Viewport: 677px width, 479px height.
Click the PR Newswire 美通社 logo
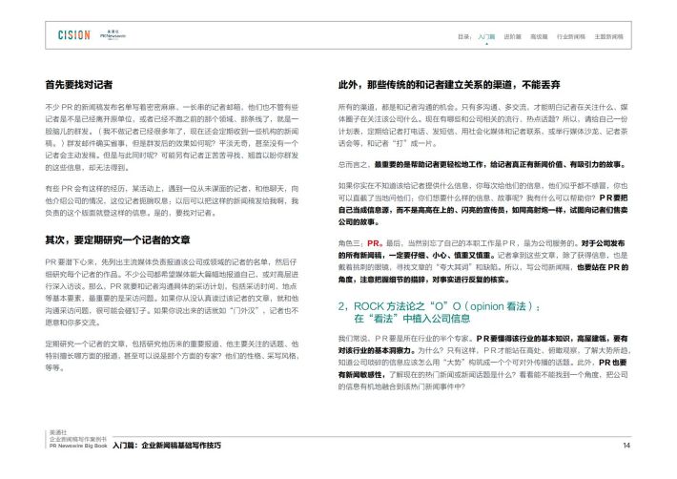point(113,33)
